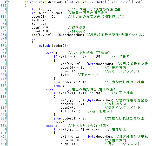Click 'ty = yy;' assignment line
The image size is (152, 146).
39,24
